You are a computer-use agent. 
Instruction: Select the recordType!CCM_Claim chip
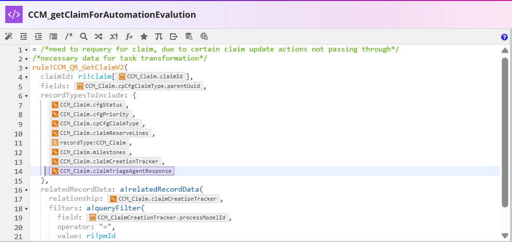click(89, 143)
